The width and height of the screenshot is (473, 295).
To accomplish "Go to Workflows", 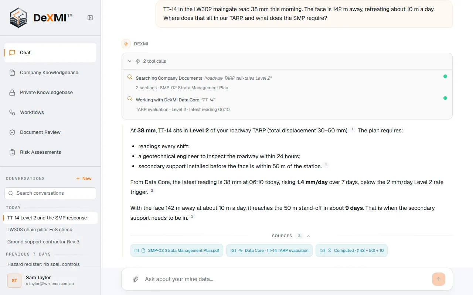I will click(x=50, y=112).
